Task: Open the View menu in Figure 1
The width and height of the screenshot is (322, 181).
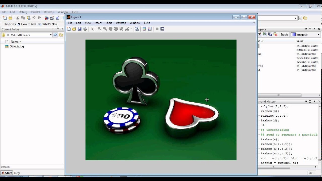Action: click(x=88, y=23)
